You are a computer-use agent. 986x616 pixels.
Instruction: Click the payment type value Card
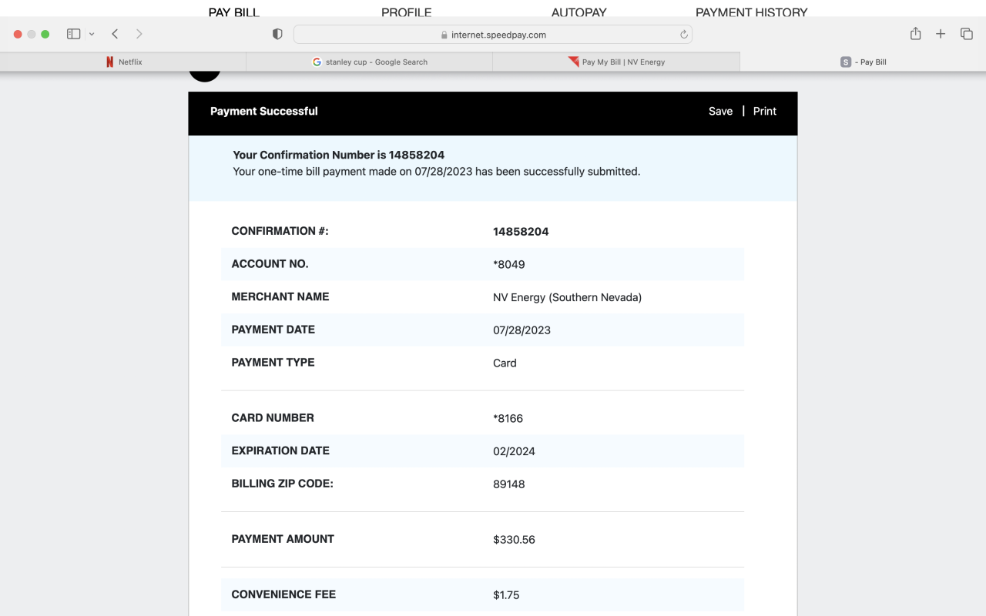point(505,363)
